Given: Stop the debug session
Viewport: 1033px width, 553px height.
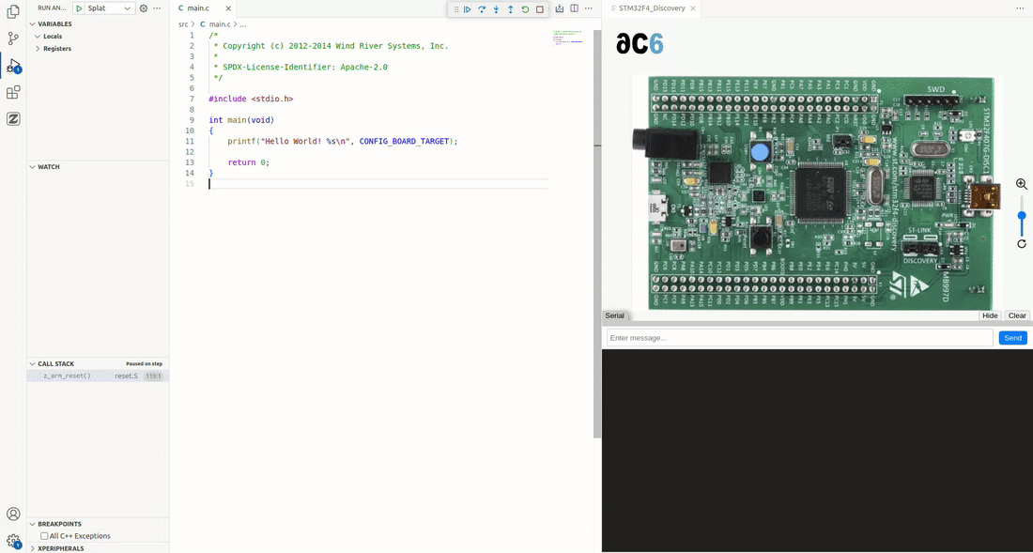Looking at the screenshot, I should [x=540, y=9].
